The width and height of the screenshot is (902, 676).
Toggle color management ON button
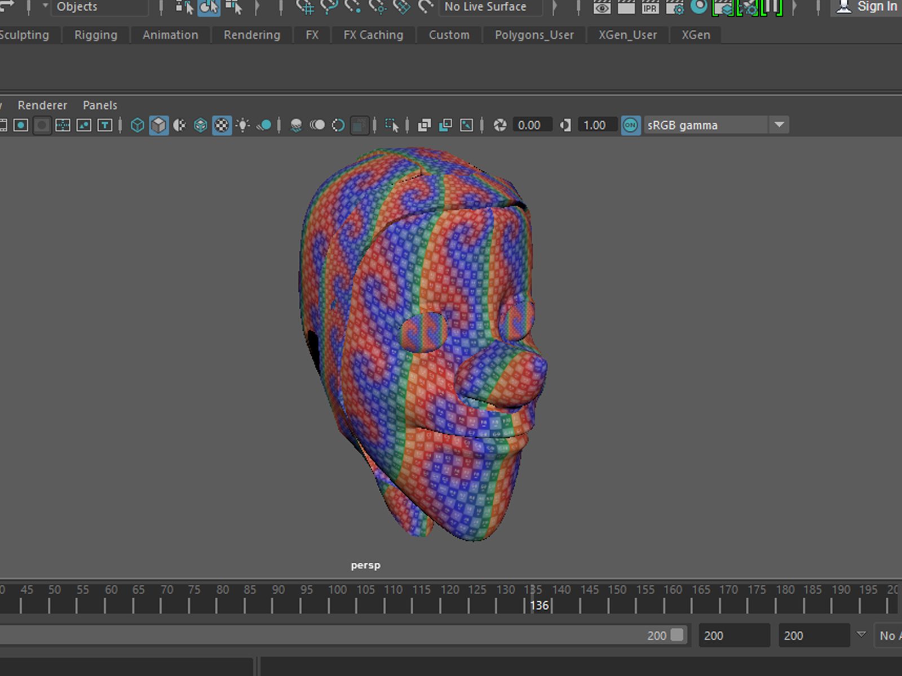(630, 125)
